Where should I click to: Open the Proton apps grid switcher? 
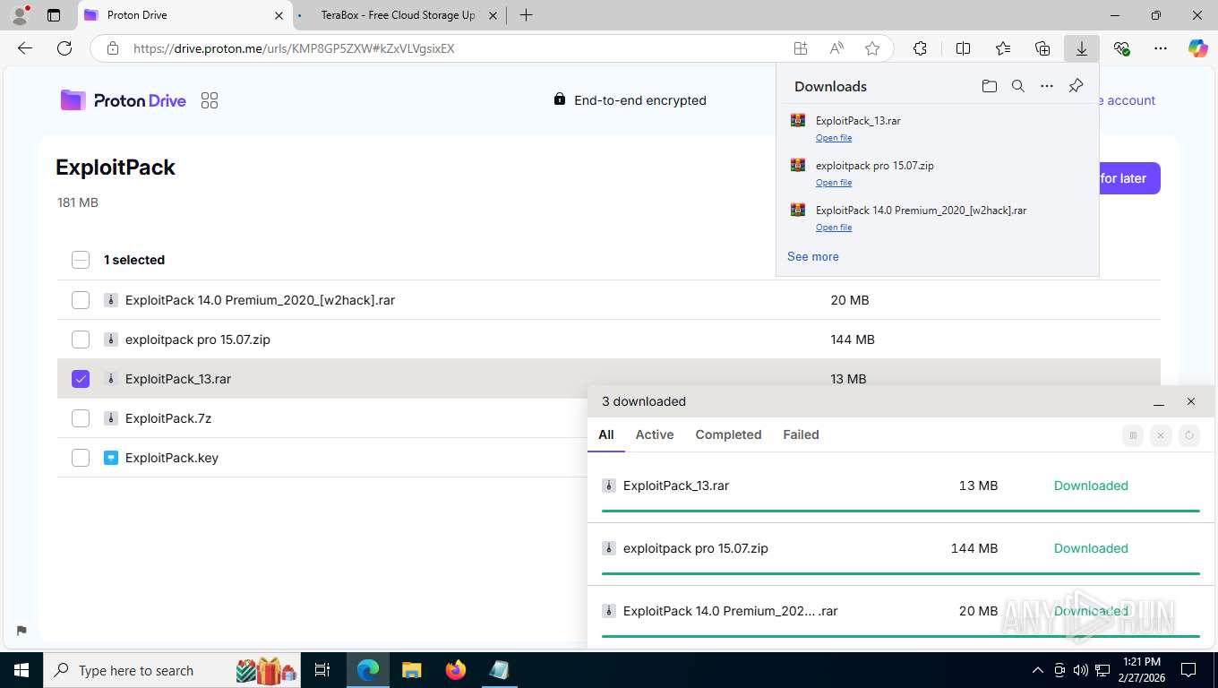tap(210, 100)
